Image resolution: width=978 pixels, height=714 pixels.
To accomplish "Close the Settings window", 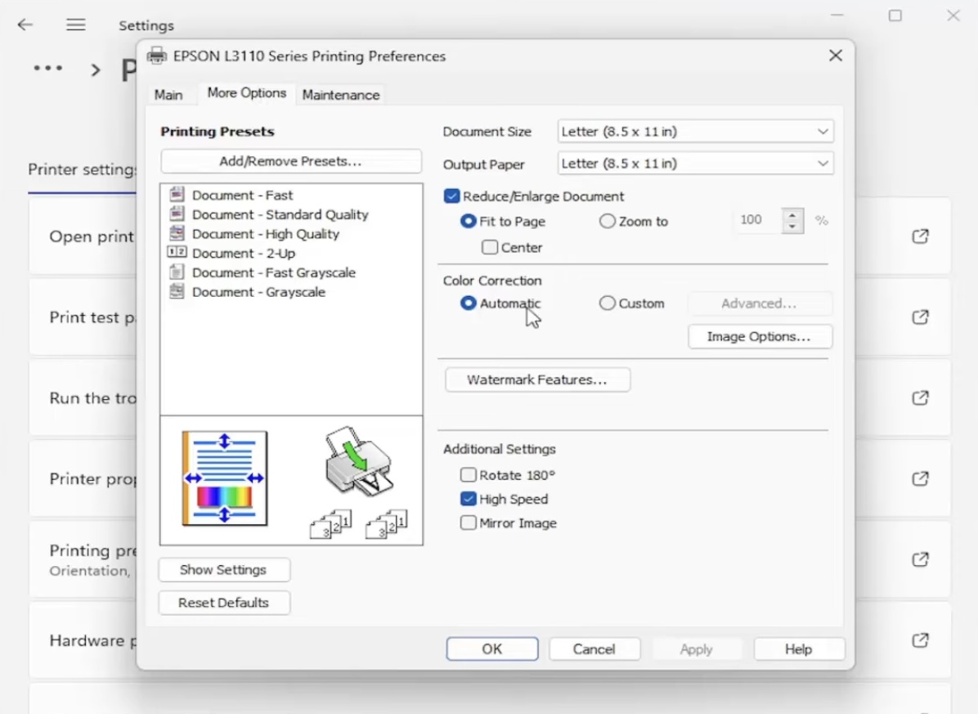I will tap(953, 16).
